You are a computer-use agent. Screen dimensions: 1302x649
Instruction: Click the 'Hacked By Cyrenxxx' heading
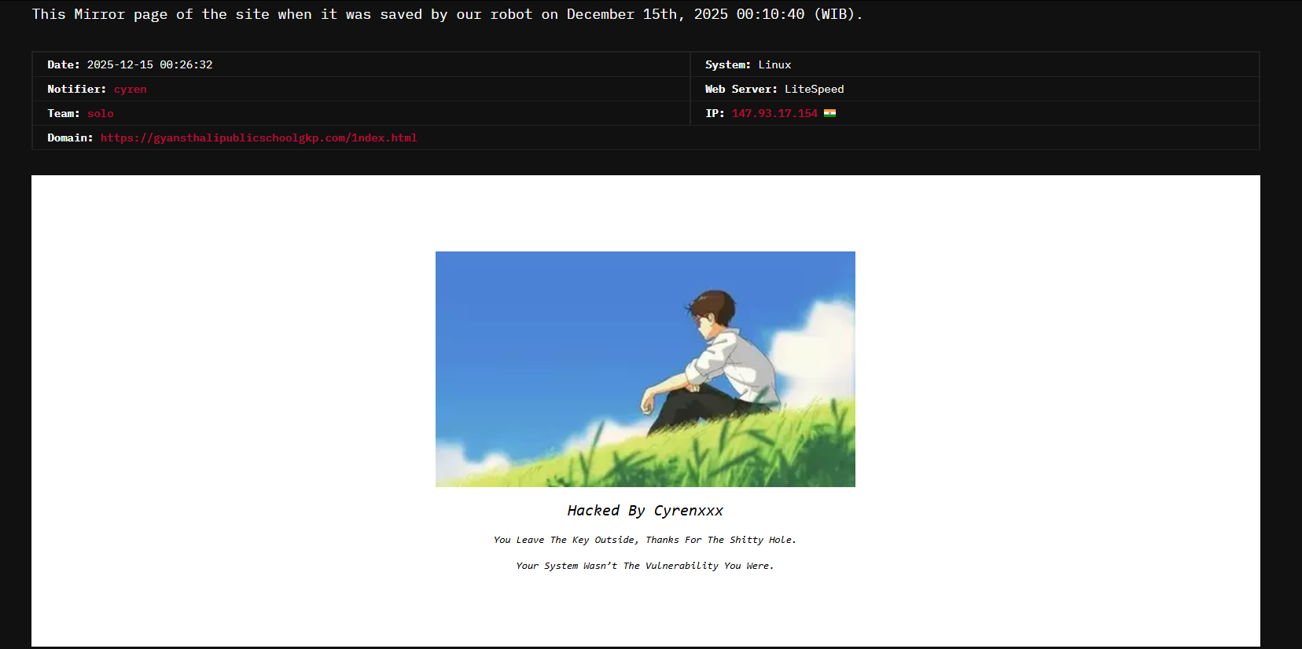[x=645, y=511]
